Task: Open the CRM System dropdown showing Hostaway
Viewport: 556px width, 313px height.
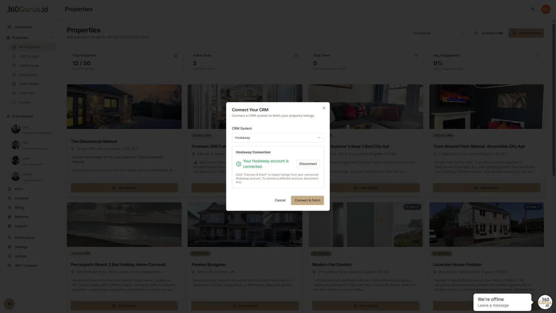Action: [278, 138]
